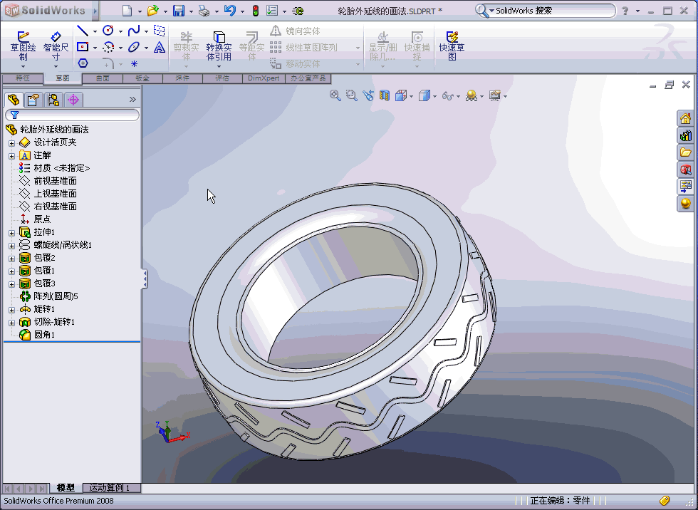This screenshot has width=698, height=510.
Task: Open the 钣金 (Sheet Metal) ribbon tab
Action: pos(142,78)
